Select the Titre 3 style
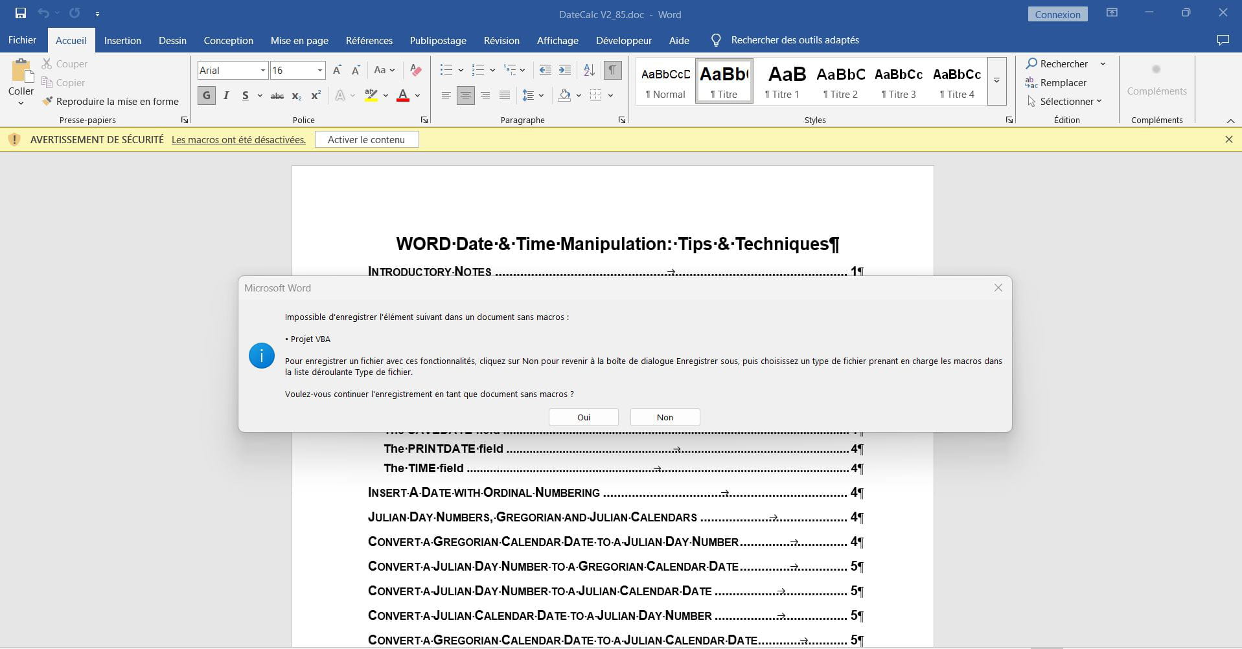1242x649 pixels. pyautogui.click(x=899, y=81)
